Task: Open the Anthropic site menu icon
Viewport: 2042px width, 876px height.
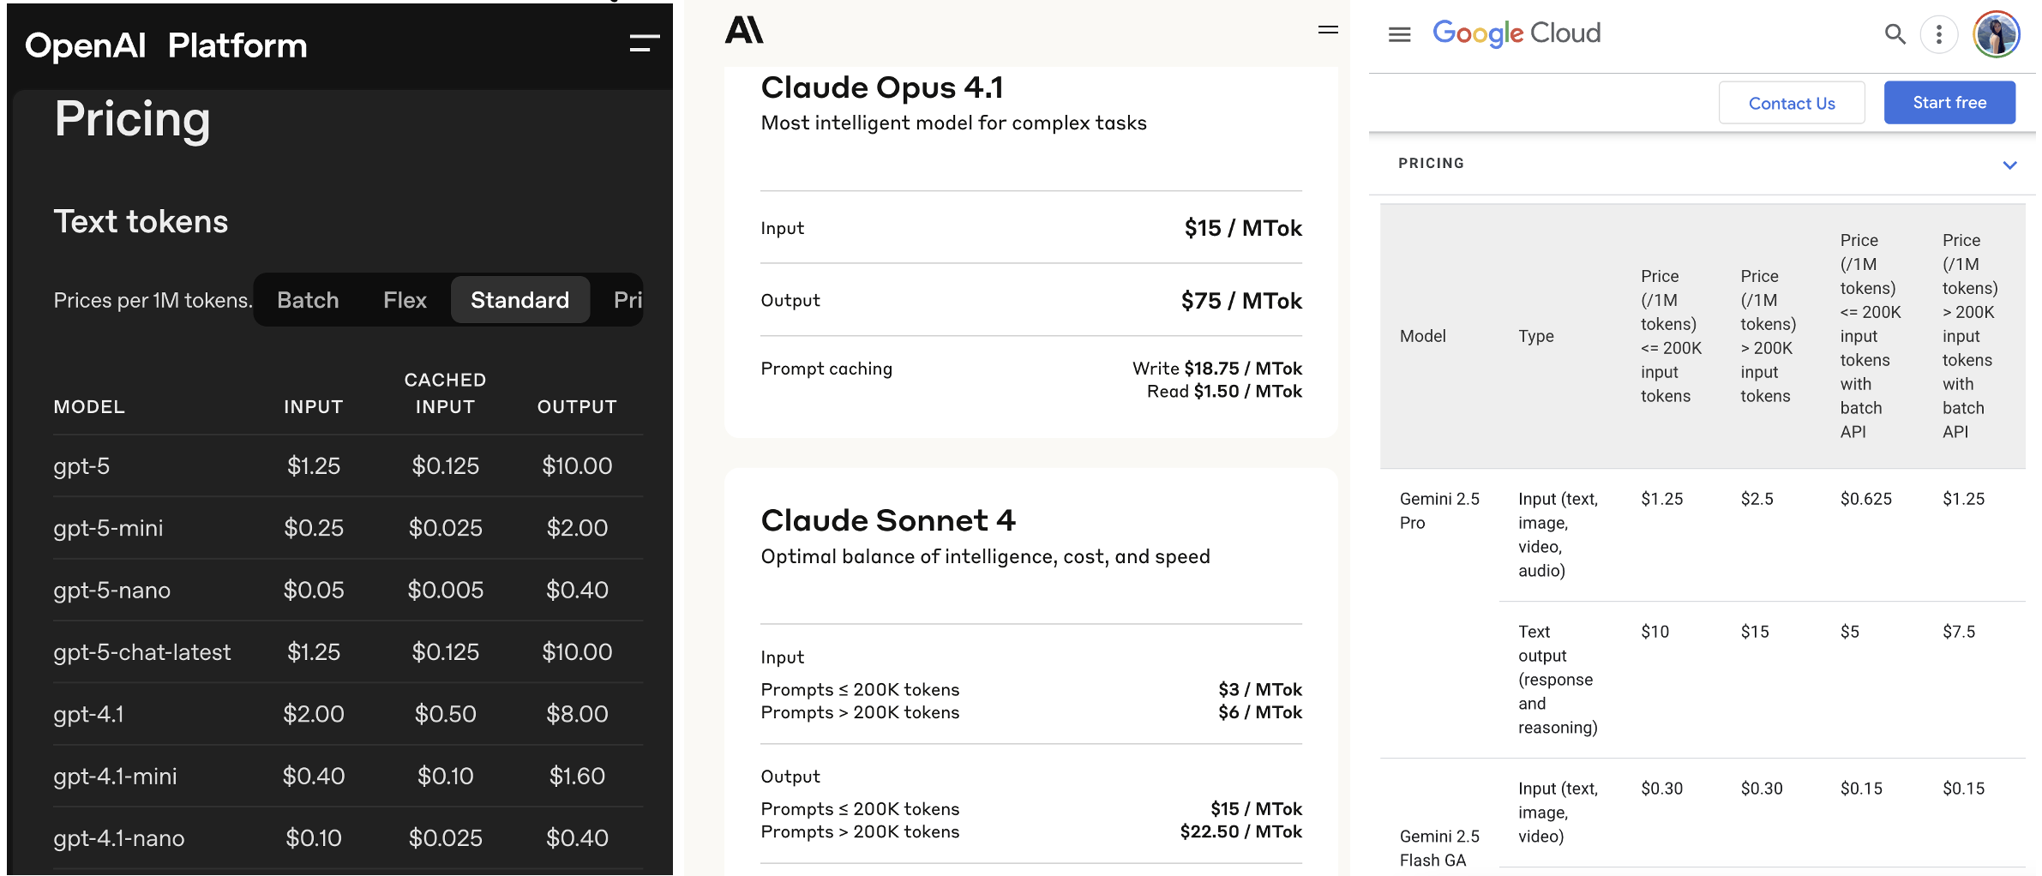Action: point(1327,30)
